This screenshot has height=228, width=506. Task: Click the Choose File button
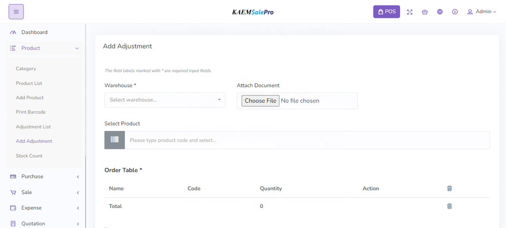coord(260,101)
